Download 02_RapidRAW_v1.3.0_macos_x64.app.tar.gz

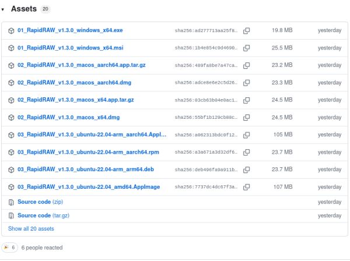[x=76, y=100]
